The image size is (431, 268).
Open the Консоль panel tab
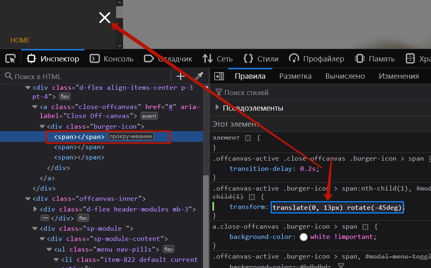click(x=112, y=59)
